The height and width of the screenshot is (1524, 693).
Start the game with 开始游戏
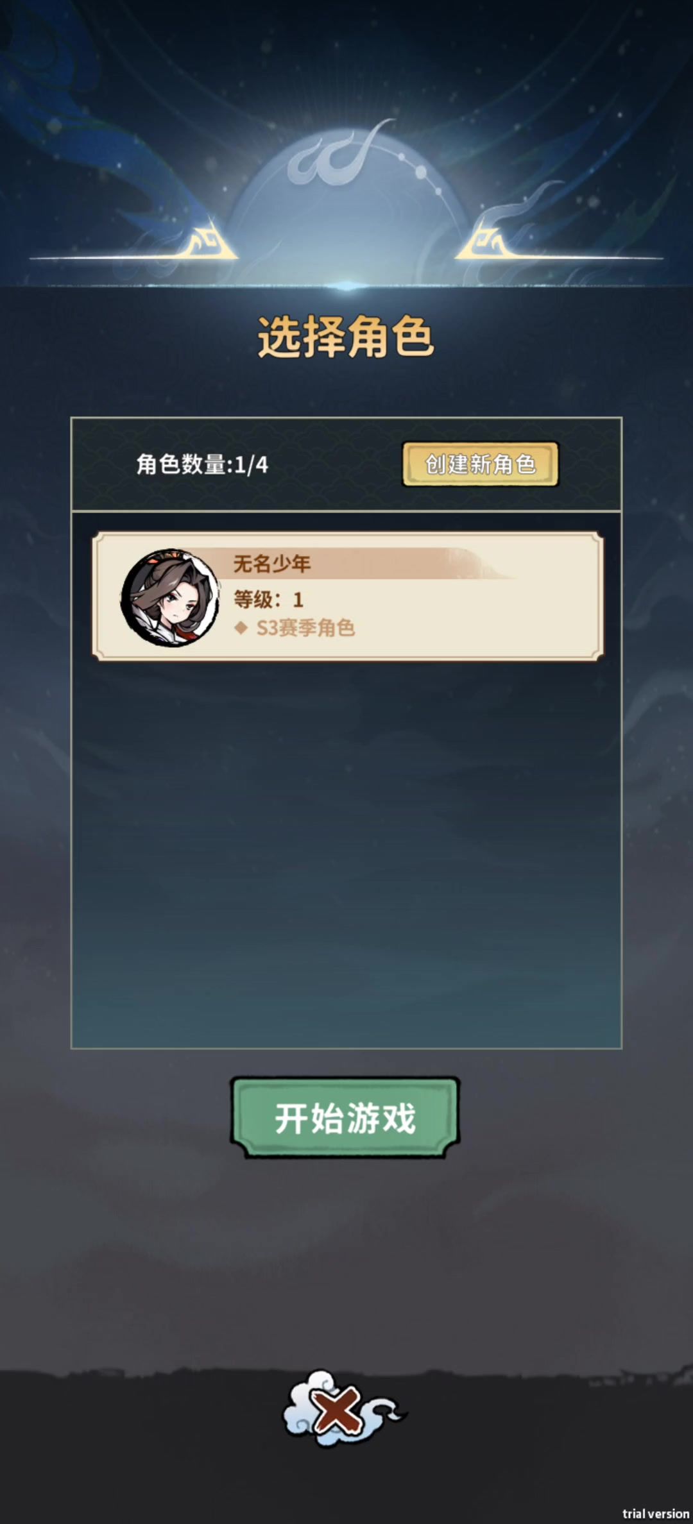click(x=345, y=1117)
